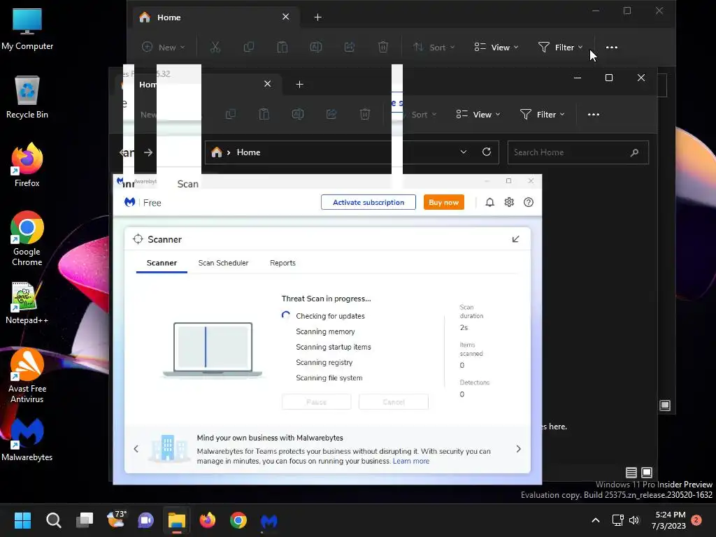Add a new tab in front Explorer window
716x537 pixels.
pyautogui.click(x=299, y=85)
